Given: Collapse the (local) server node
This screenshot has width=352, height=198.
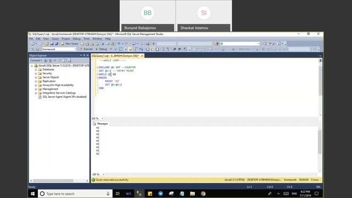Looking at the screenshot, I should 32,65.
